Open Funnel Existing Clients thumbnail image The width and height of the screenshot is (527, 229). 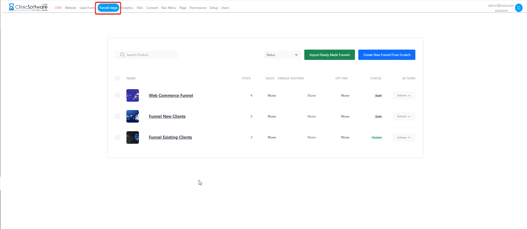point(133,137)
